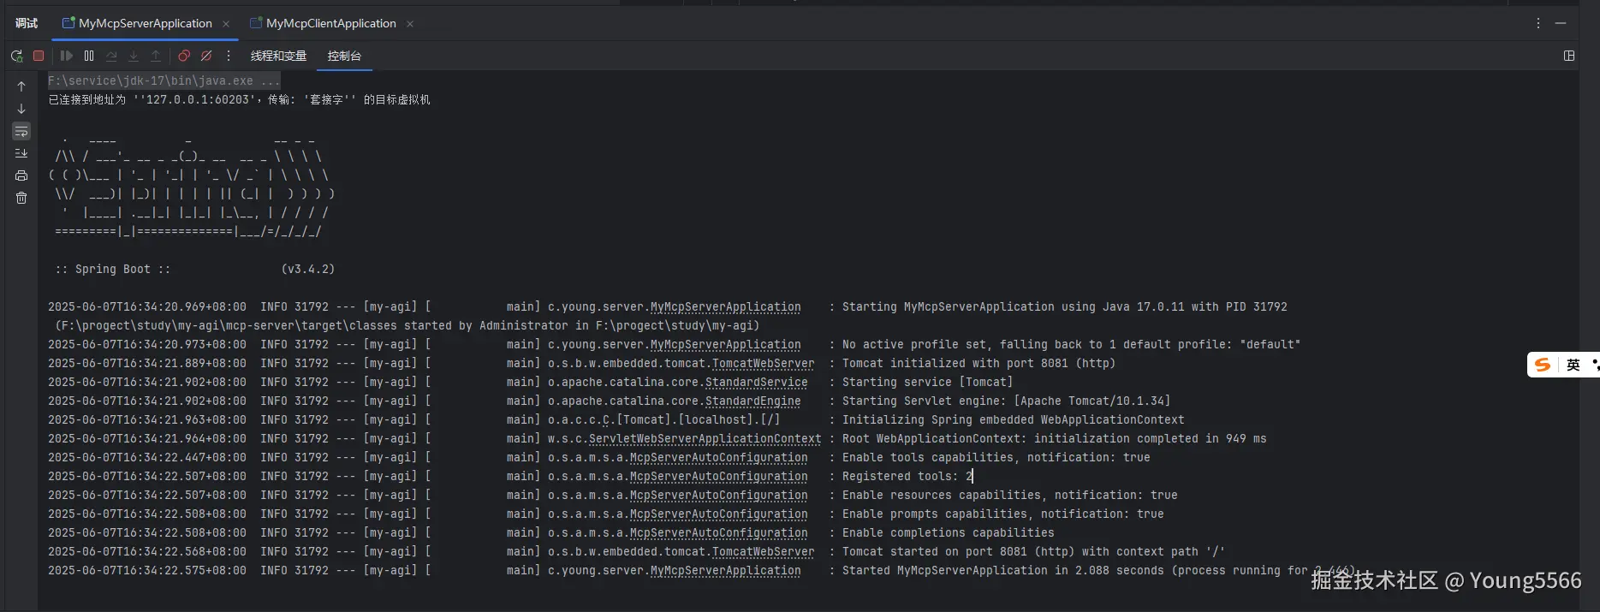Open the McpServerAutoConfiguration class link

(718, 458)
